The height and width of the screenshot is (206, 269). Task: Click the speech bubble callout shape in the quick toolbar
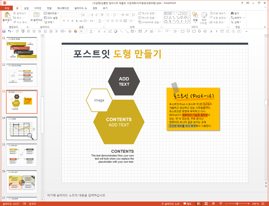[188, 31]
